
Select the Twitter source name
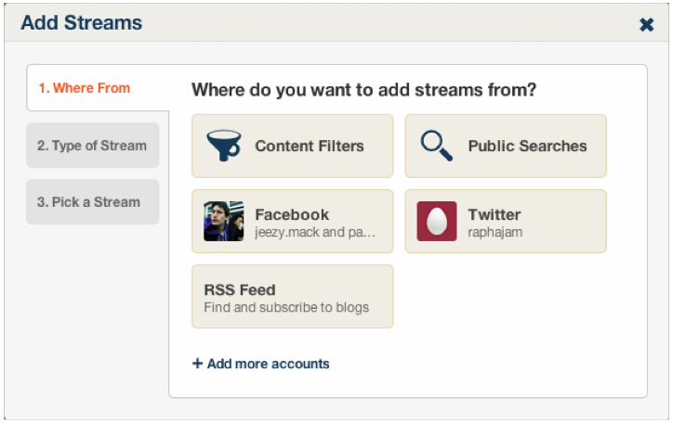click(494, 214)
